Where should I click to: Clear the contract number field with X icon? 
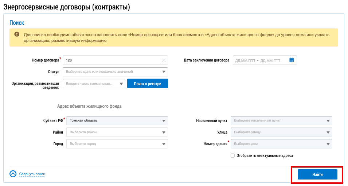pyautogui.click(x=164, y=60)
